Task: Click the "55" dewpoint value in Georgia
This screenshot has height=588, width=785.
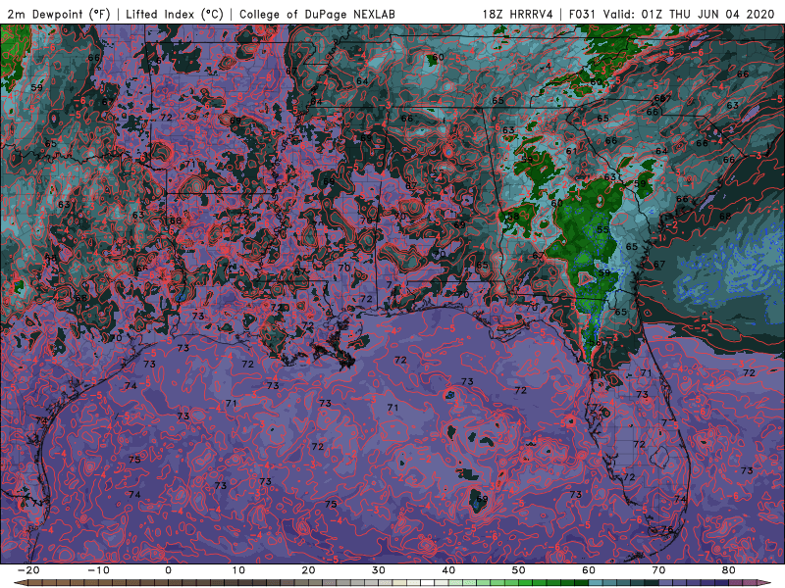Action: point(602,229)
